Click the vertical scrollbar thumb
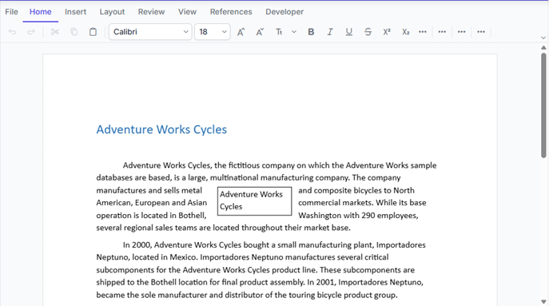Screen dimensions: 549x306 [543, 105]
